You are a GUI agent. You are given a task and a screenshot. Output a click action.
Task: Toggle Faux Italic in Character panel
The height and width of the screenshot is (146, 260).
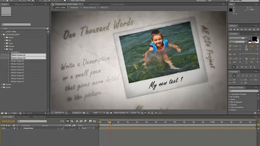click(x=237, y=67)
